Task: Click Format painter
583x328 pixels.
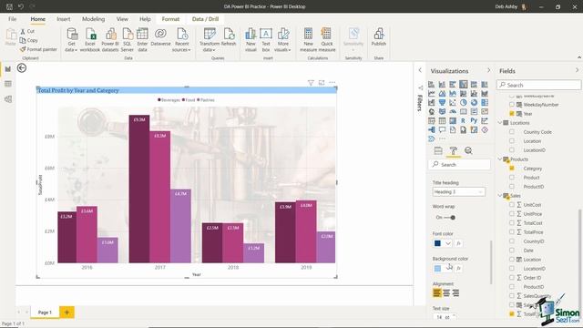Action: 38,49
